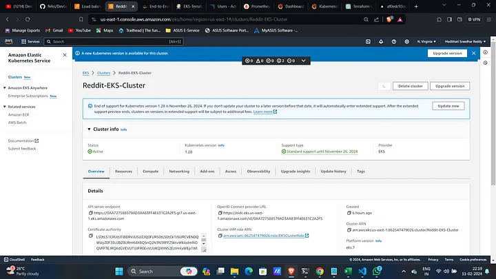Copy the Cluster ARN value

(349, 230)
